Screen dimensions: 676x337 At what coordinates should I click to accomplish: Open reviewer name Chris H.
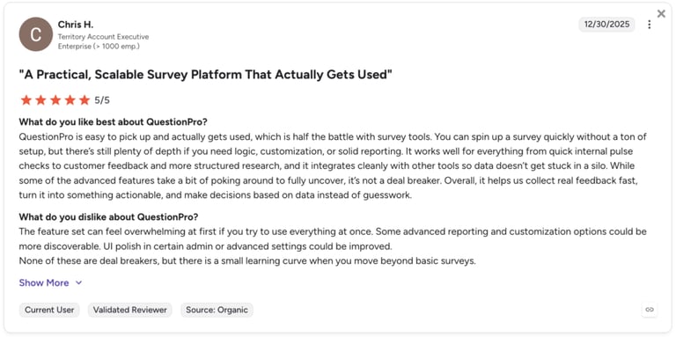76,25
